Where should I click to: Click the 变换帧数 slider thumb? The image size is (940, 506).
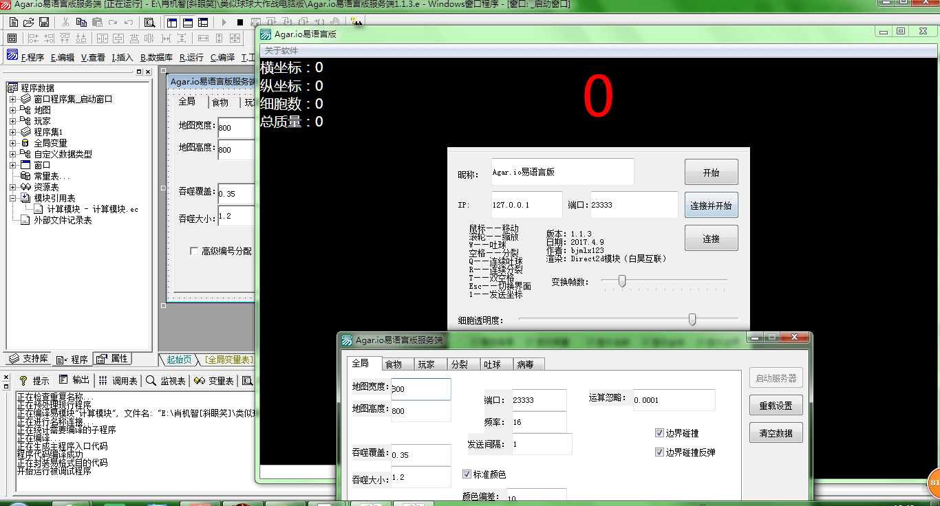point(622,280)
